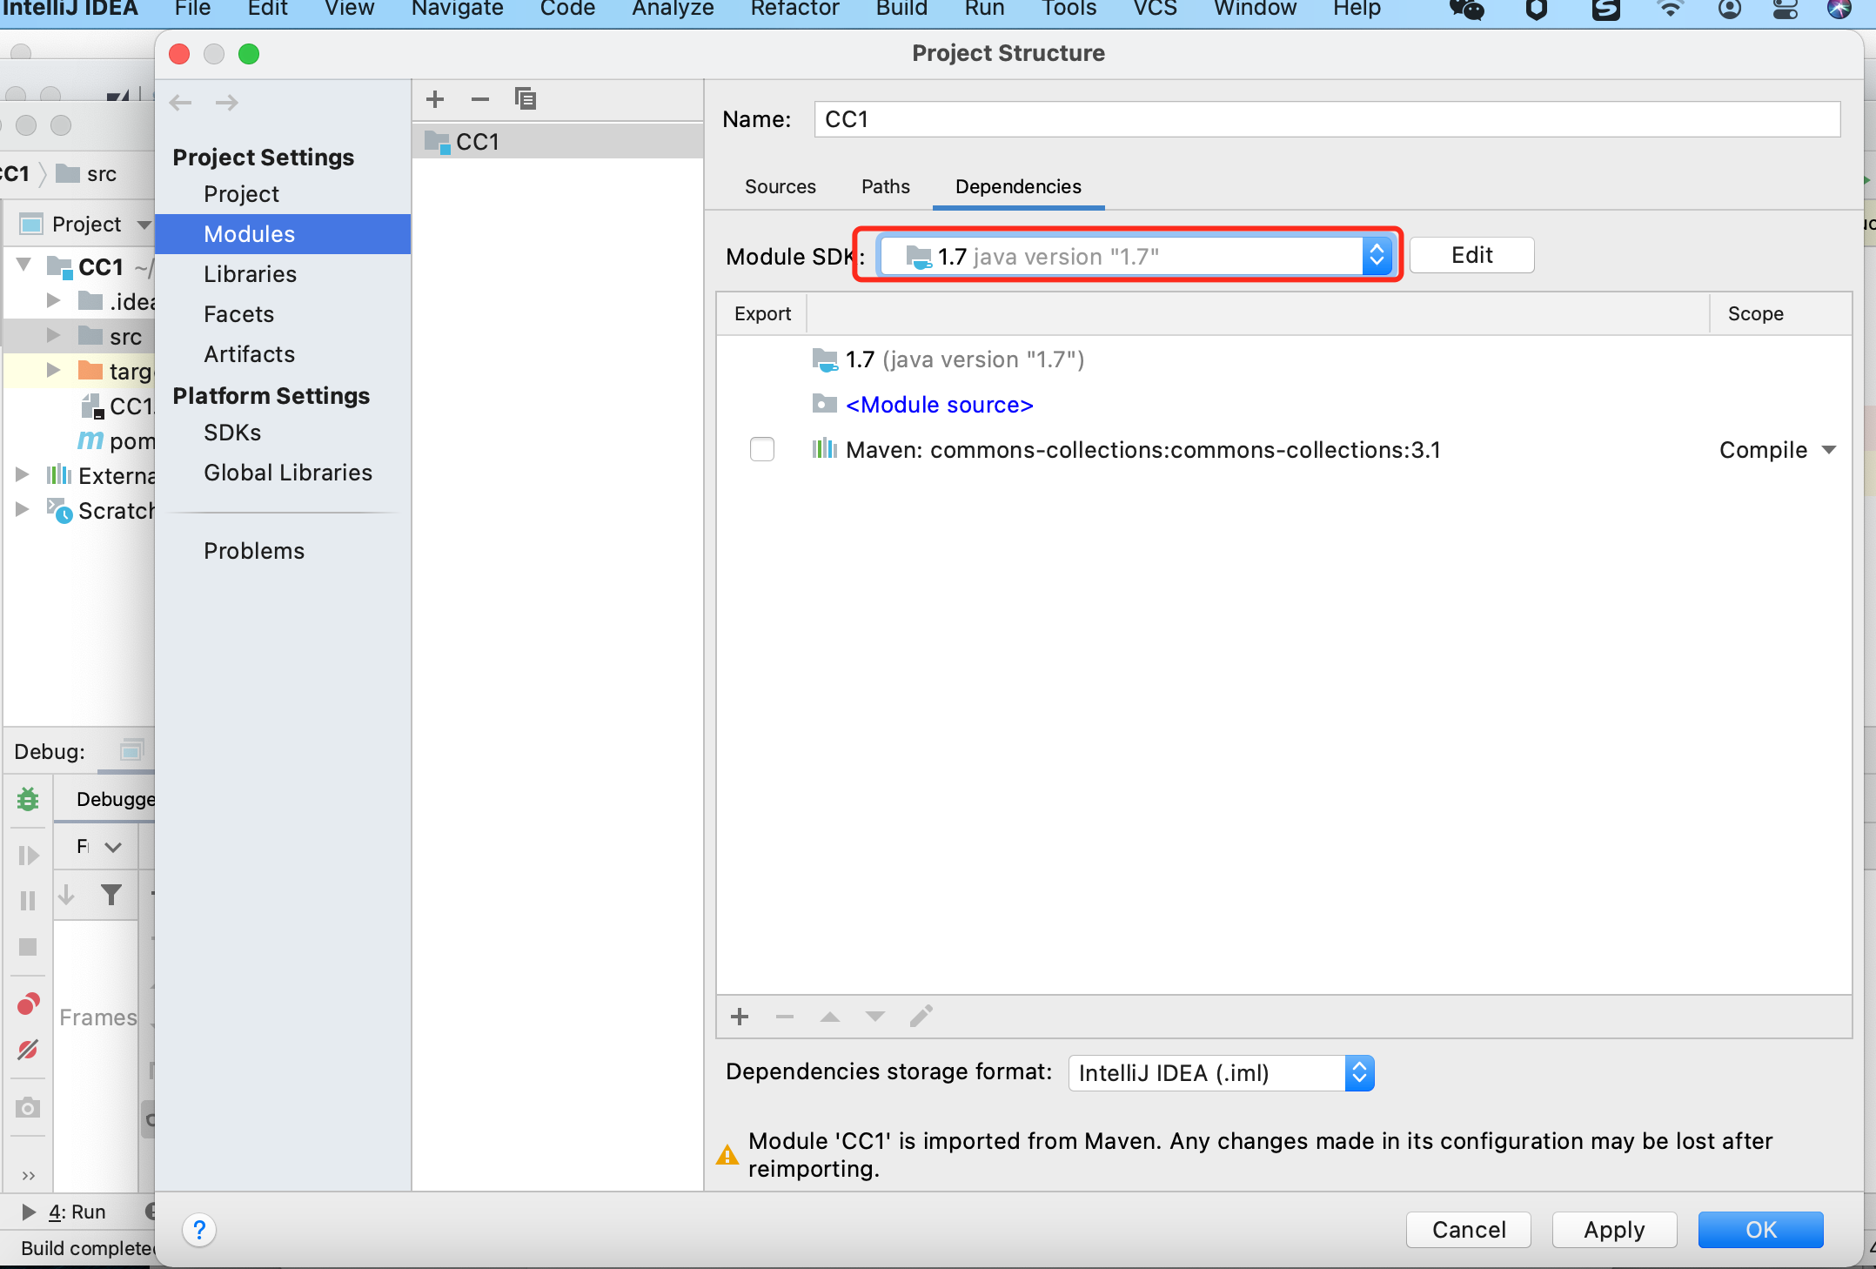Image resolution: width=1876 pixels, height=1269 pixels.
Task: Select Maven commons-collections:3.1 dependency row
Action: (1283, 450)
